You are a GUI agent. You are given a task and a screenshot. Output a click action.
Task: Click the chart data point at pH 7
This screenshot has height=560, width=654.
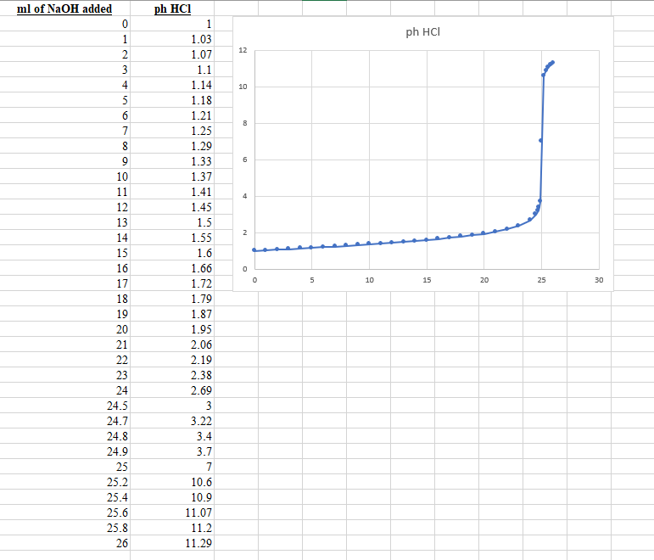(541, 141)
